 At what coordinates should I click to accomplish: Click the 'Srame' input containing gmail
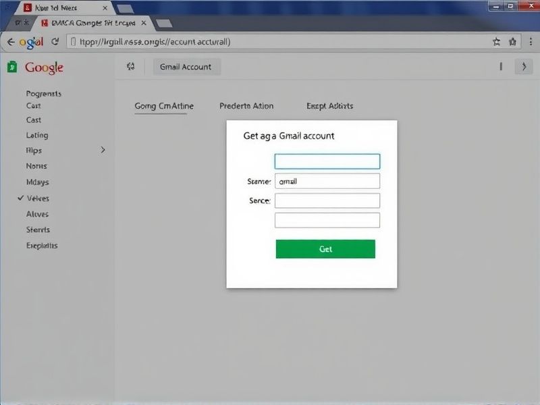click(x=327, y=181)
